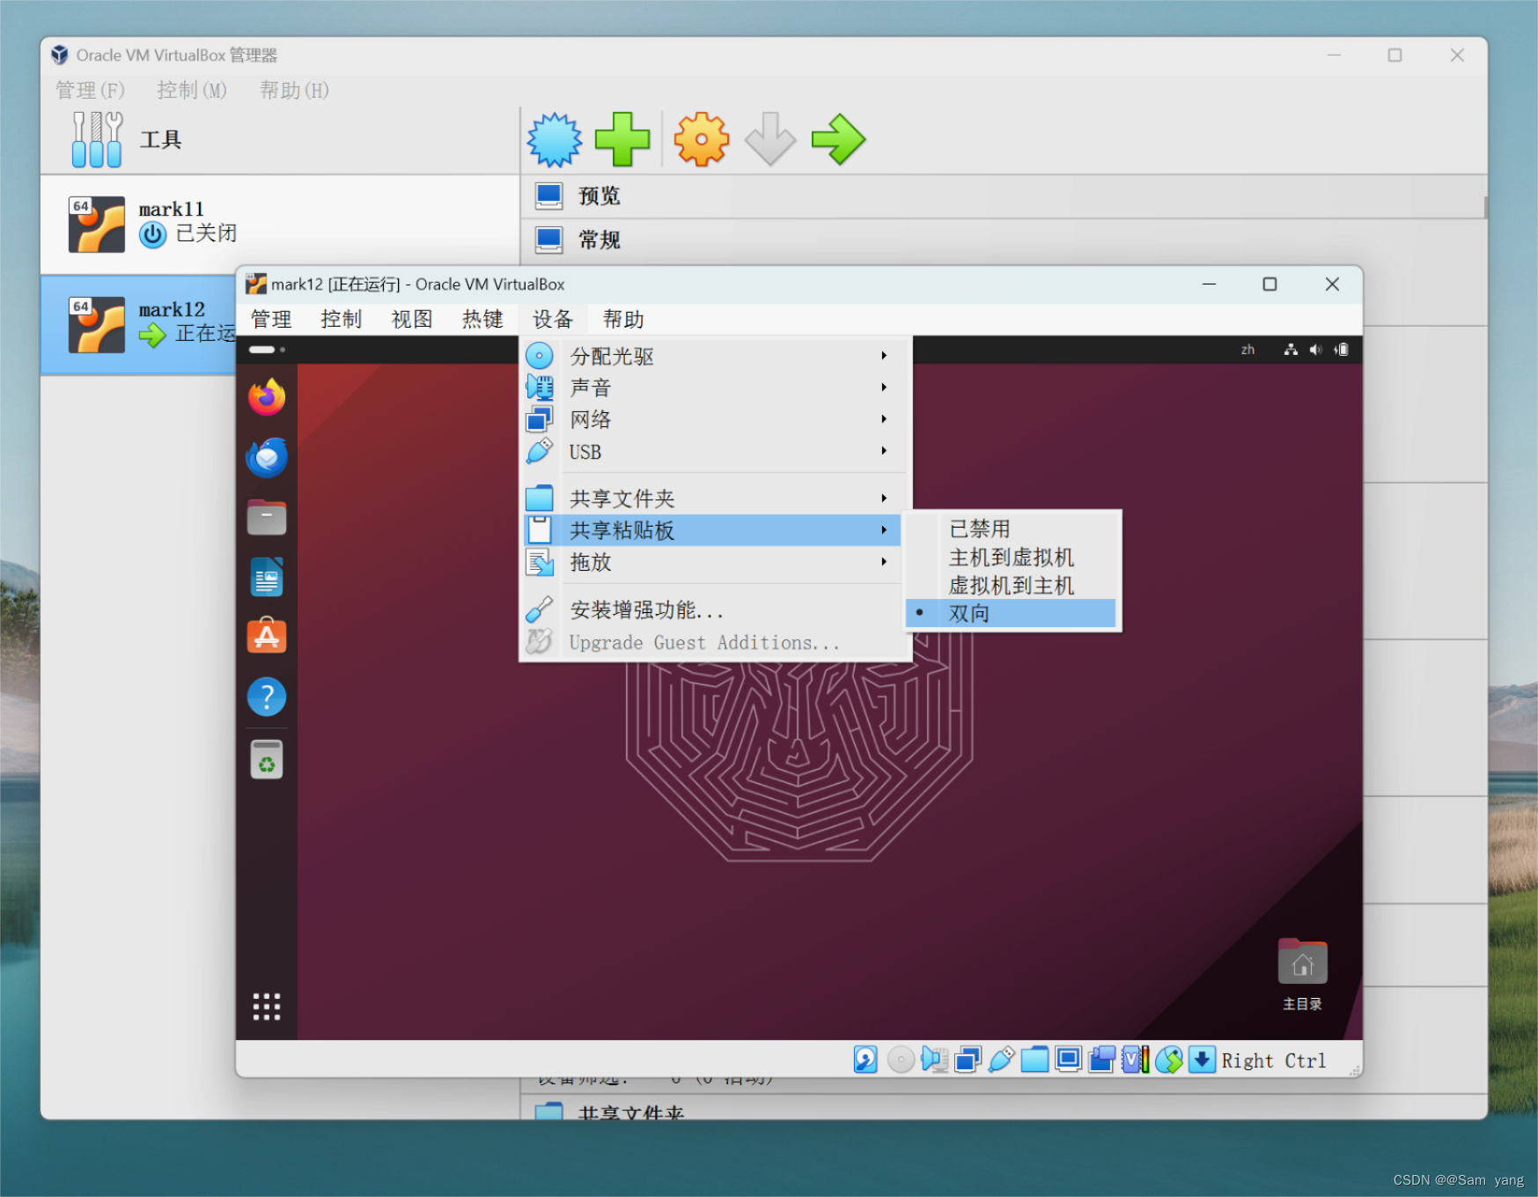Click the audio status bar icon
This screenshot has width=1538, height=1197.
(x=934, y=1060)
